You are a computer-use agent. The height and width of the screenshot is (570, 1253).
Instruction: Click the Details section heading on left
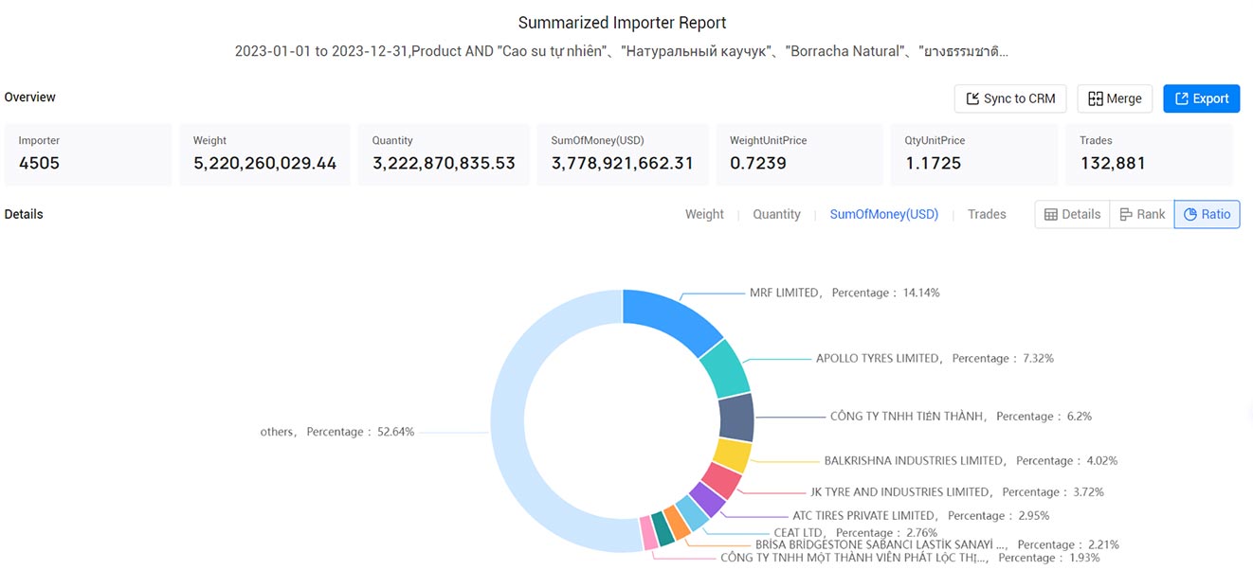[24, 214]
